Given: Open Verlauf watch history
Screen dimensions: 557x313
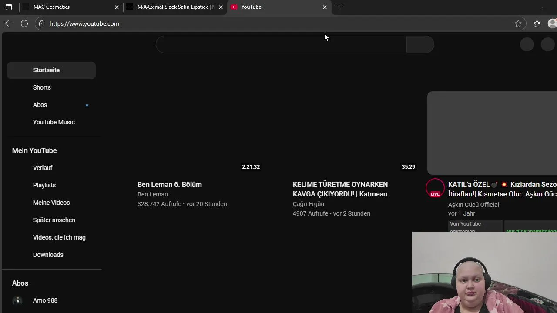Looking at the screenshot, I should click(x=51, y=168).
